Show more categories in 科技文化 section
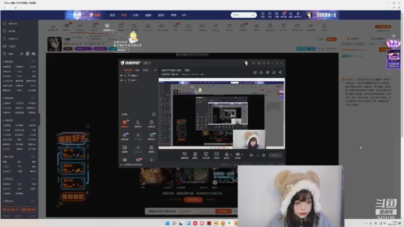This screenshot has width=404, height=227. [x=33, y=179]
